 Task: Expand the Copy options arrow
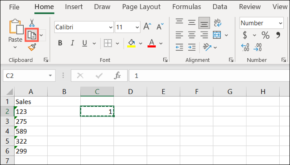click(x=41, y=35)
